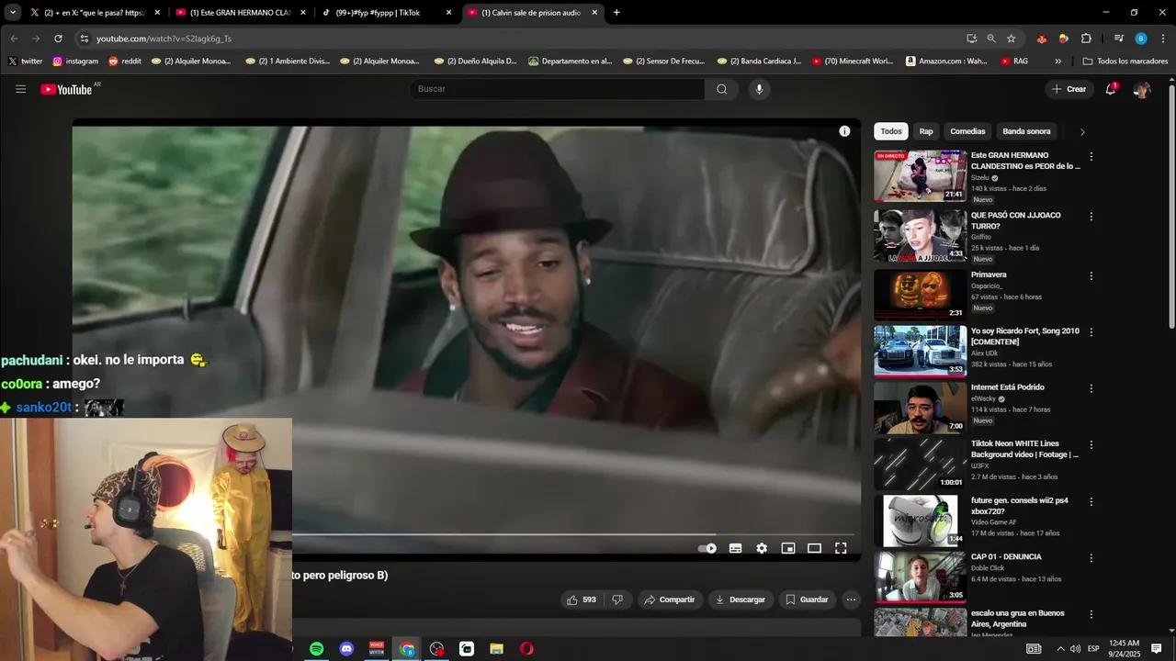Open the Chrome profile B avatar

coord(1141,39)
